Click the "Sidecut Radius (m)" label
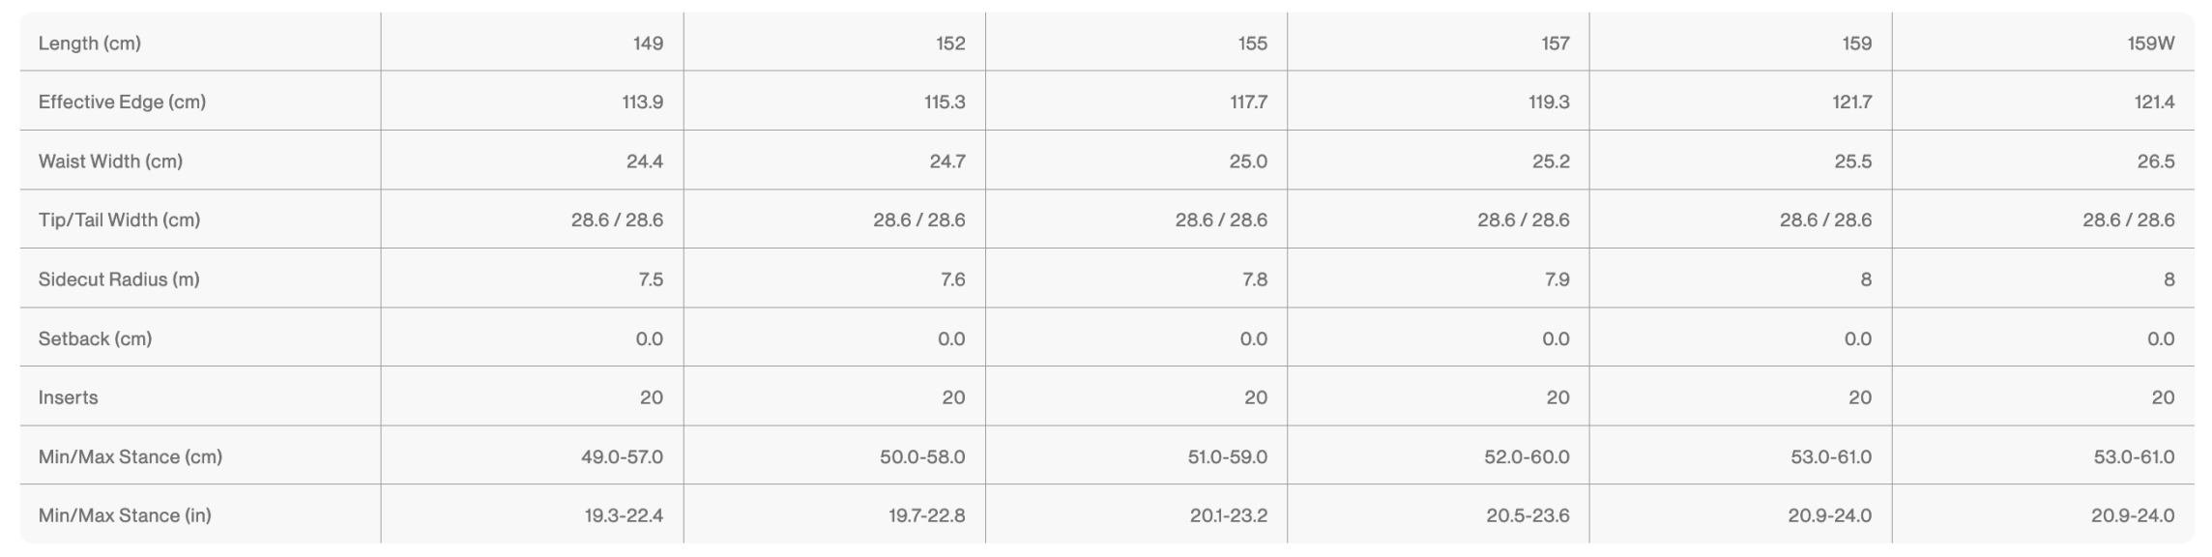The image size is (2212, 557). pos(119,279)
